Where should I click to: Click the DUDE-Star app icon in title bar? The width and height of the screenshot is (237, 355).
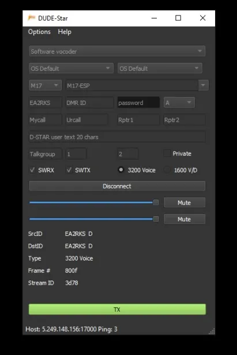31,18
